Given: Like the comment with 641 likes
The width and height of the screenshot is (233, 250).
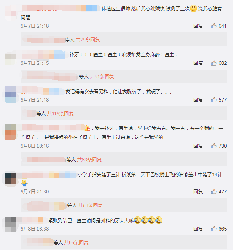Looking at the screenshot, I should point(214,26).
